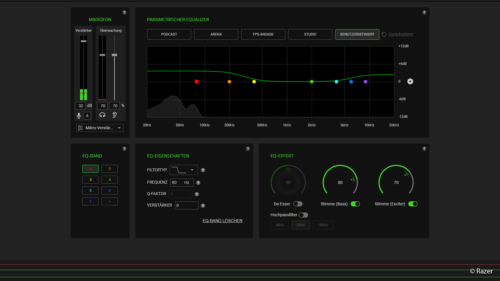The image size is (500, 281).
Task: Turn off Stimme (Bass) switch
Action: coord(355,204)
